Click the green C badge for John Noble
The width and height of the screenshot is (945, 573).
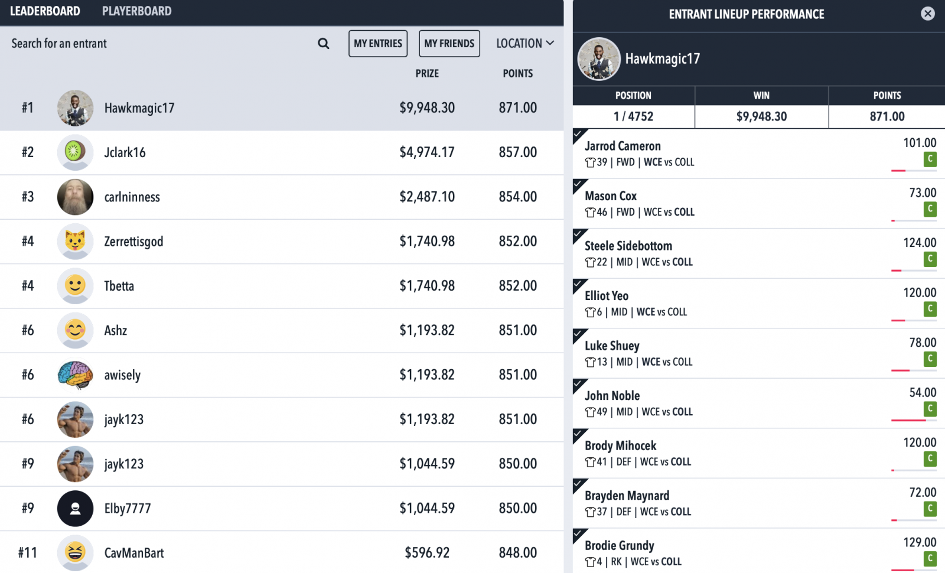tap(930, 408)
